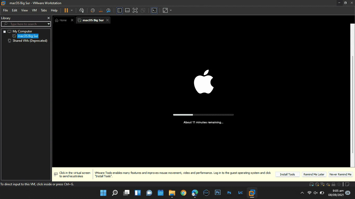Viewport: 355px width, 199px height.
Task: Click the macOS installation progress bar
Action: point(203,115)
